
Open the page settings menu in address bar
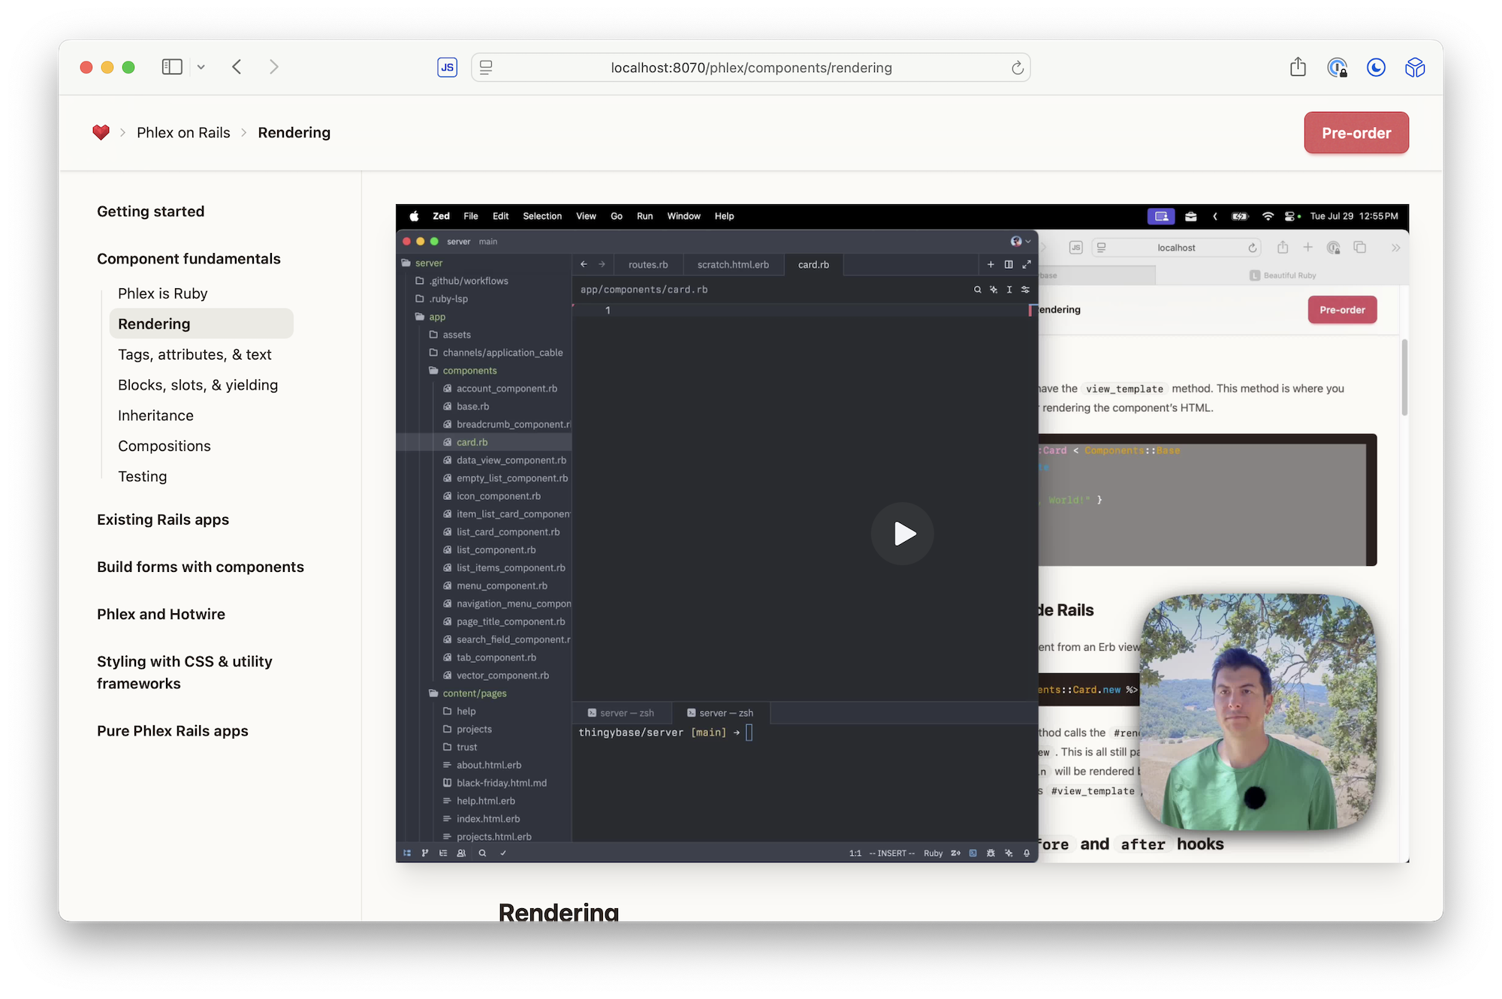[x=487, y=68]
